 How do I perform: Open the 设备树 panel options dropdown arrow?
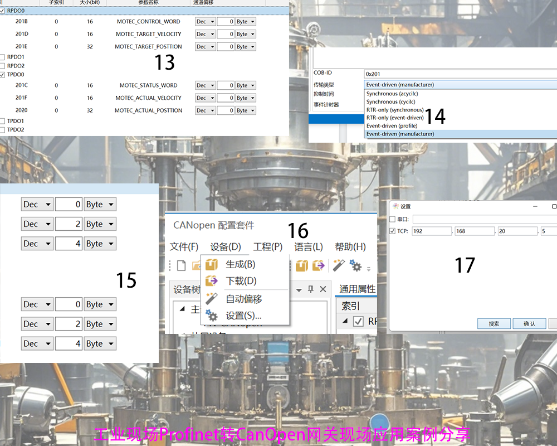pos(299,290)
